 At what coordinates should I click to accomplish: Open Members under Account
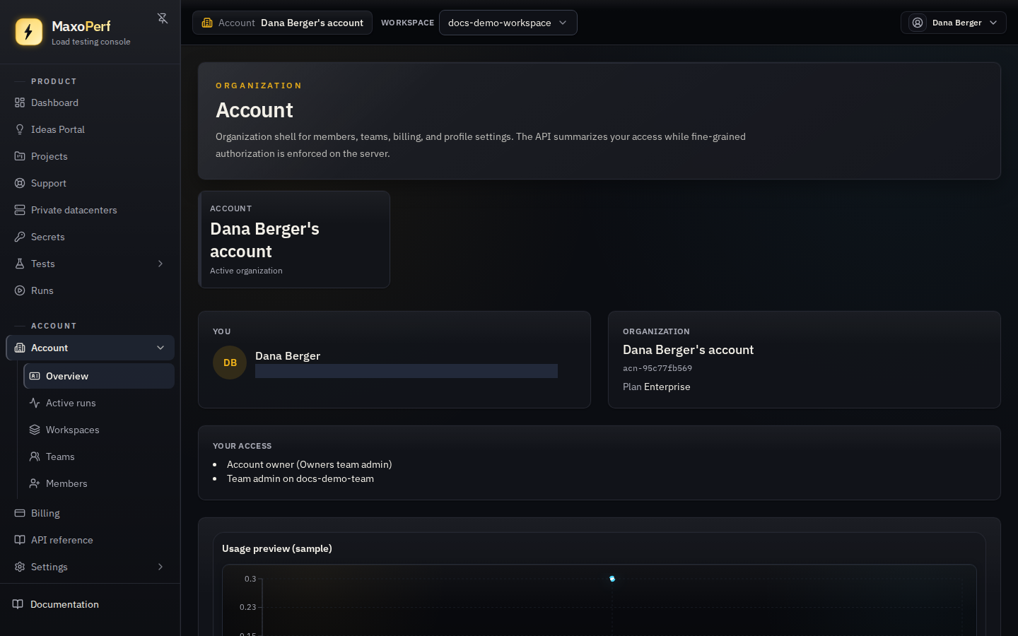pyautogui.click(x=99, y=483)
